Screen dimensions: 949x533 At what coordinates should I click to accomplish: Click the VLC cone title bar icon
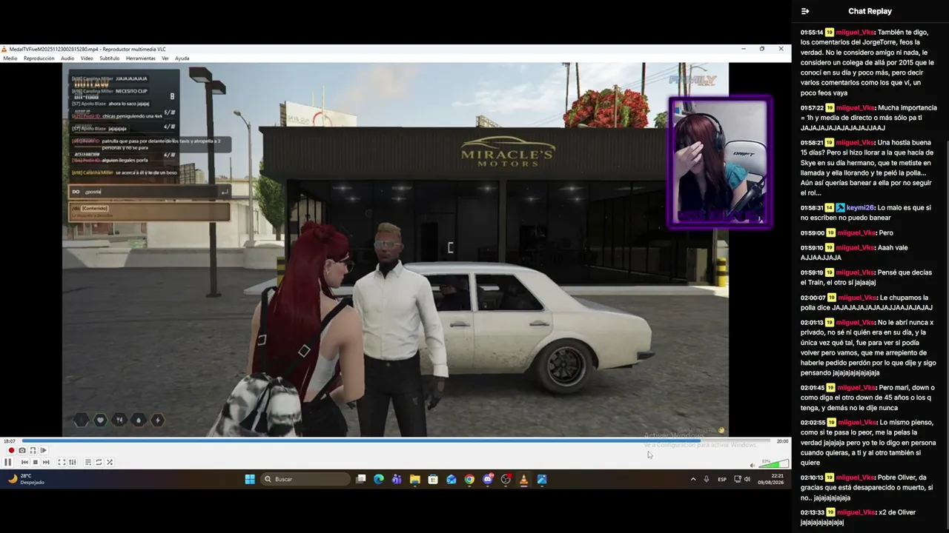click(4, 50)
